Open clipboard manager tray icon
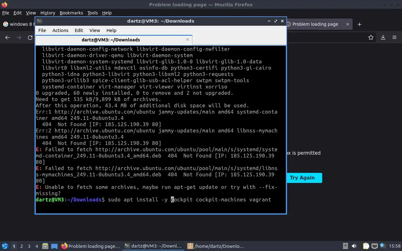 pos(366,246)
